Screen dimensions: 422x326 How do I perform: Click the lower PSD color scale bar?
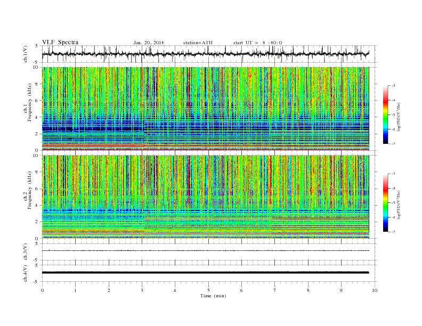pyautogui.click(x=386, y=202)
